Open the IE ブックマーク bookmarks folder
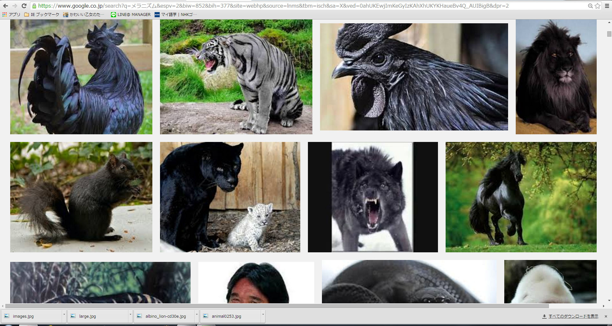The height and width of the screenshot is (326, 612). (42, 14)
